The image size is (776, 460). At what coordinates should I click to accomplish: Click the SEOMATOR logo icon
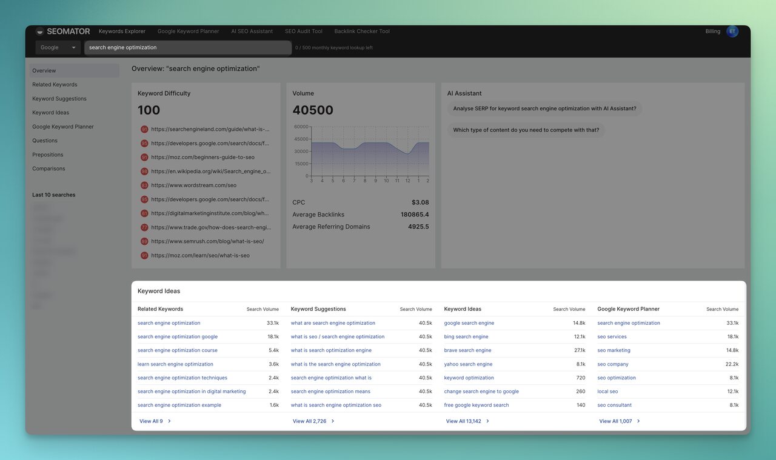[39, 31]
